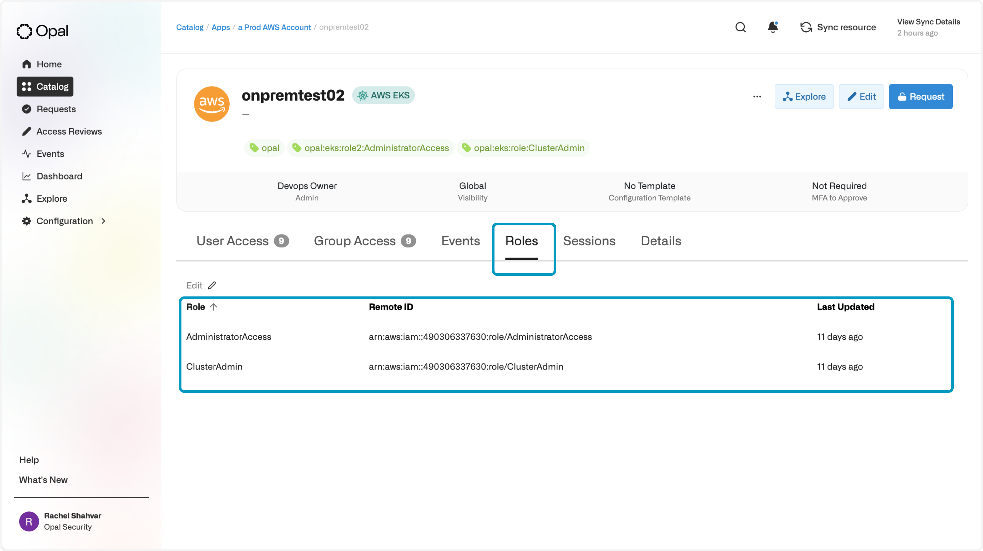Click the Rachel Shahvar avatar icon
The width and height of the screenshot is (983, 551).
point(29,521)
